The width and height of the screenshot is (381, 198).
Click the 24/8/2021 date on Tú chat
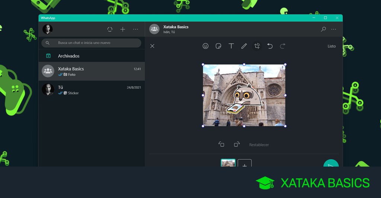click(x=134, y=87)
